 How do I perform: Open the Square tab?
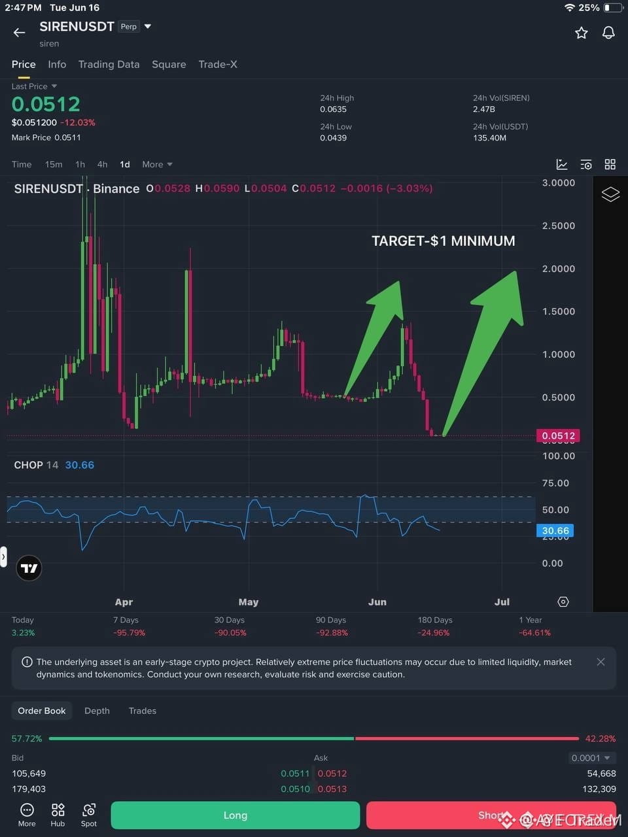[x=169, y=64]
